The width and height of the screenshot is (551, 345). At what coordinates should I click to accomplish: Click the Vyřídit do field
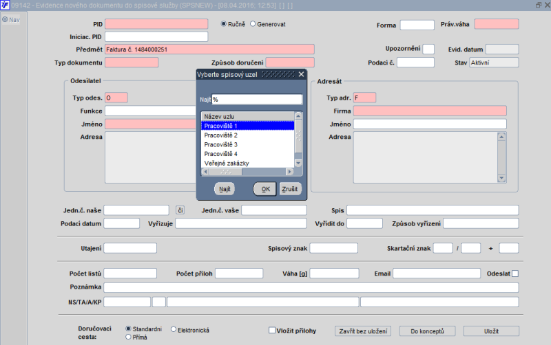[364, 223]
